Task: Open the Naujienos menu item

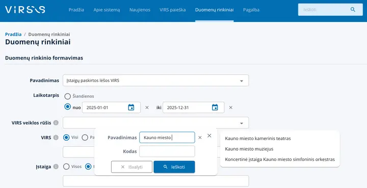Action: tap(140, 10)
